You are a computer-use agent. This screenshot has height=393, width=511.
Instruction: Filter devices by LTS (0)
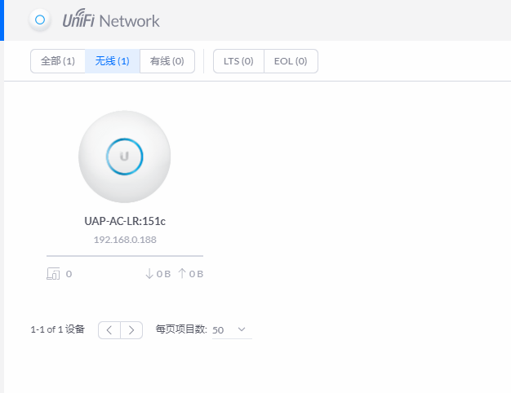point(238,61)
